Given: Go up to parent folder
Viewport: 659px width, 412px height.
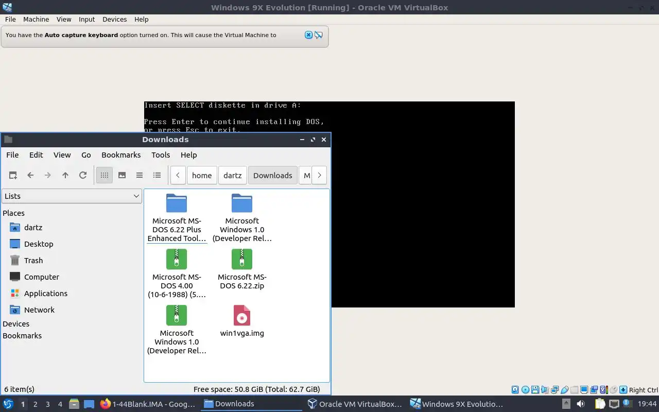Looking at the screenshot, I should pyautogui.click(x=65, y=175).
